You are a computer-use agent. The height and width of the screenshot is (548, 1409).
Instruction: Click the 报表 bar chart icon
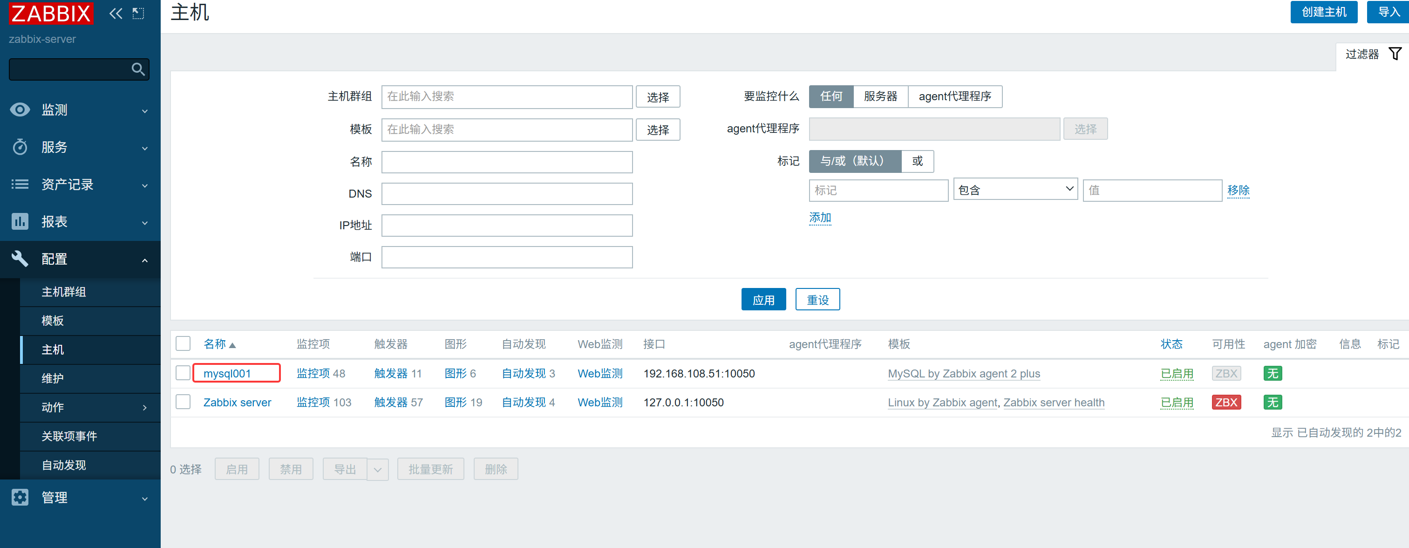20,222
